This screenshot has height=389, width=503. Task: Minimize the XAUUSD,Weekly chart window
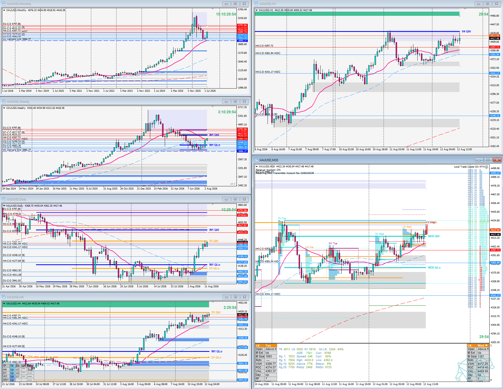[x=226, y=101]
